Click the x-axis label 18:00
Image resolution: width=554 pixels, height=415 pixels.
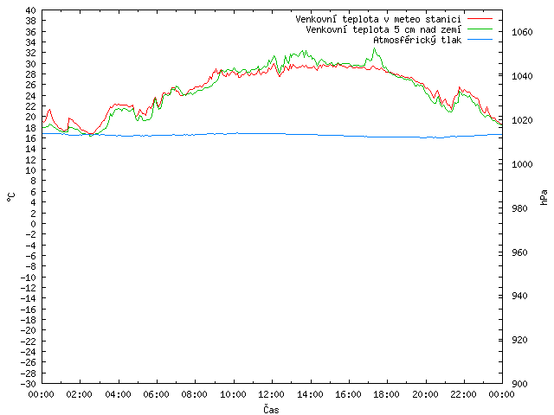point(387,394)
